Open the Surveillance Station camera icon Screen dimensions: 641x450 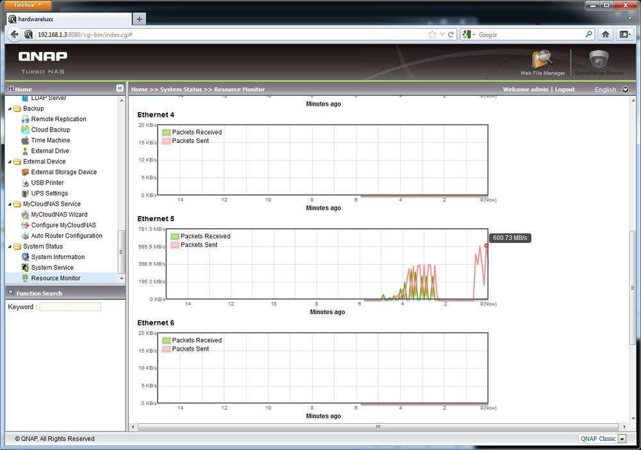[599, 59]
